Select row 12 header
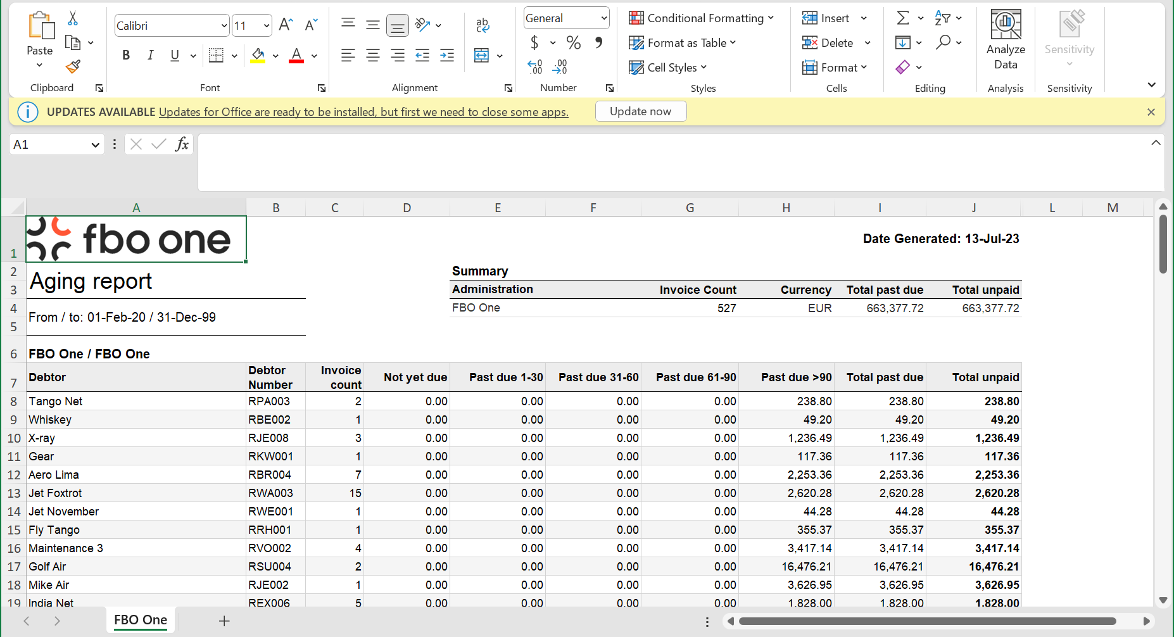 (x=13, y=475)
